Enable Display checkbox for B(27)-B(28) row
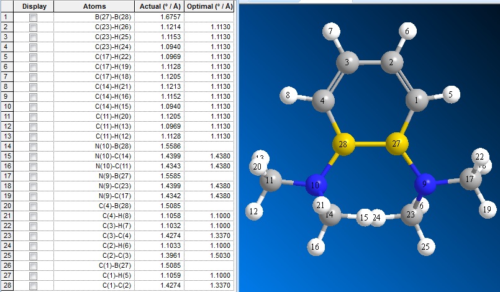Image resolution: width=500 pixels, height=292 pixels. tap(33, 17)
